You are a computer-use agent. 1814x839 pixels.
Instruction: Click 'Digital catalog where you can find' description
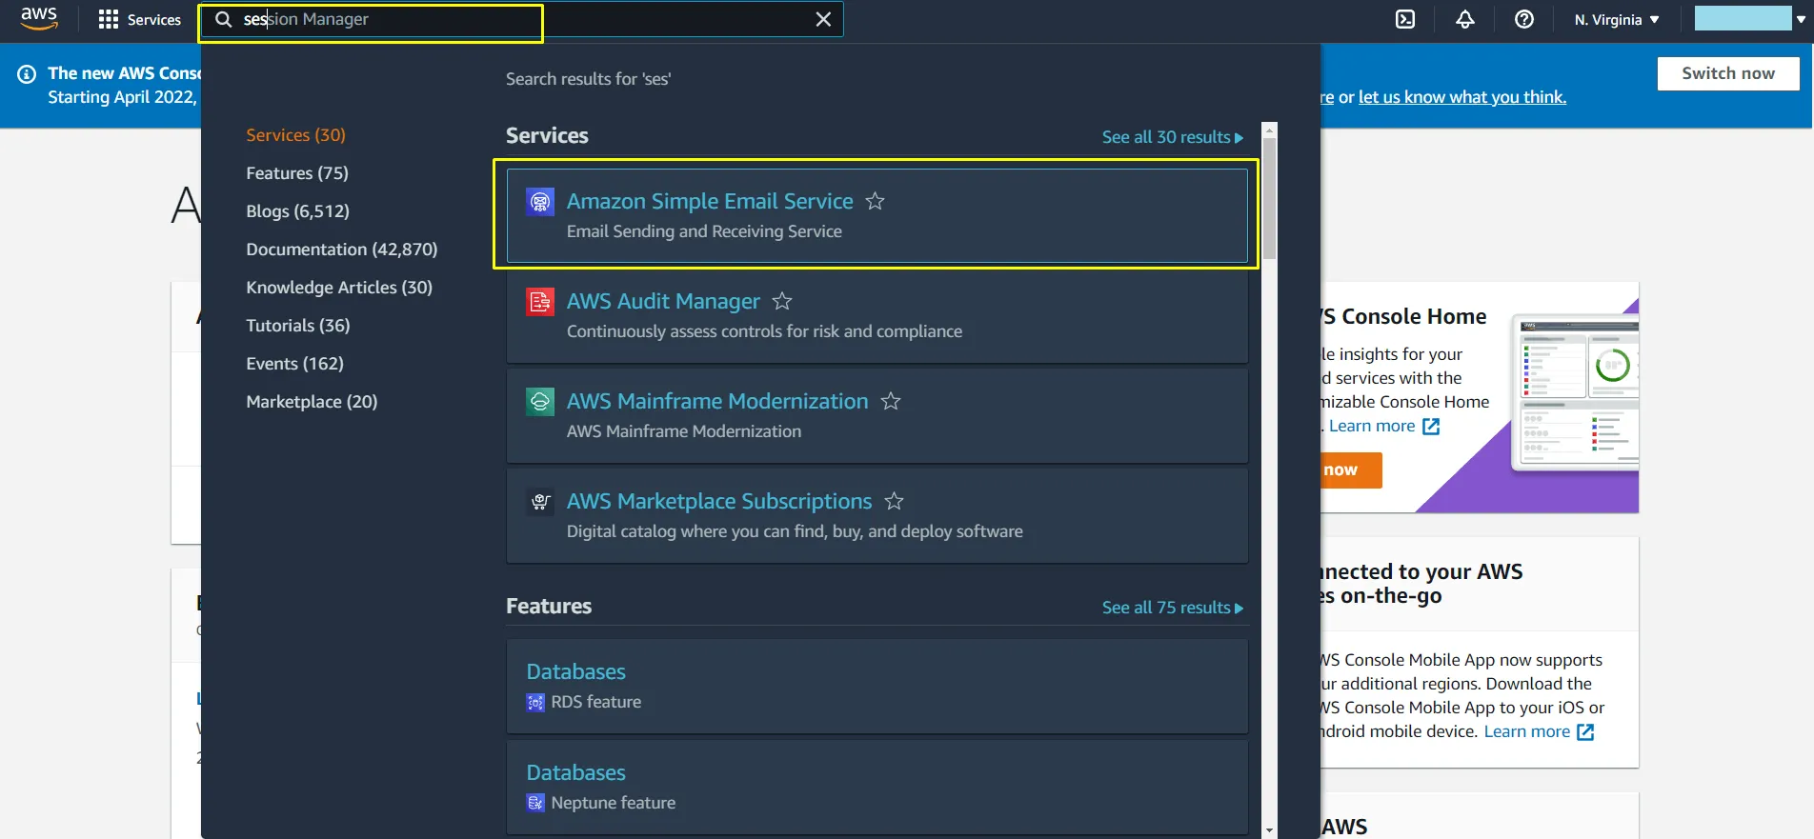click(x=795, y=531)
